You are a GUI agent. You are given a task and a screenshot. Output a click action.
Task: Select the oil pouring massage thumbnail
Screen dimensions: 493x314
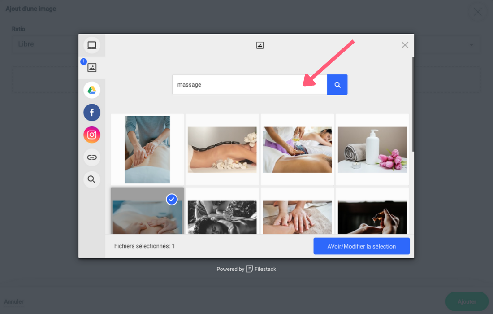[297, 150]
